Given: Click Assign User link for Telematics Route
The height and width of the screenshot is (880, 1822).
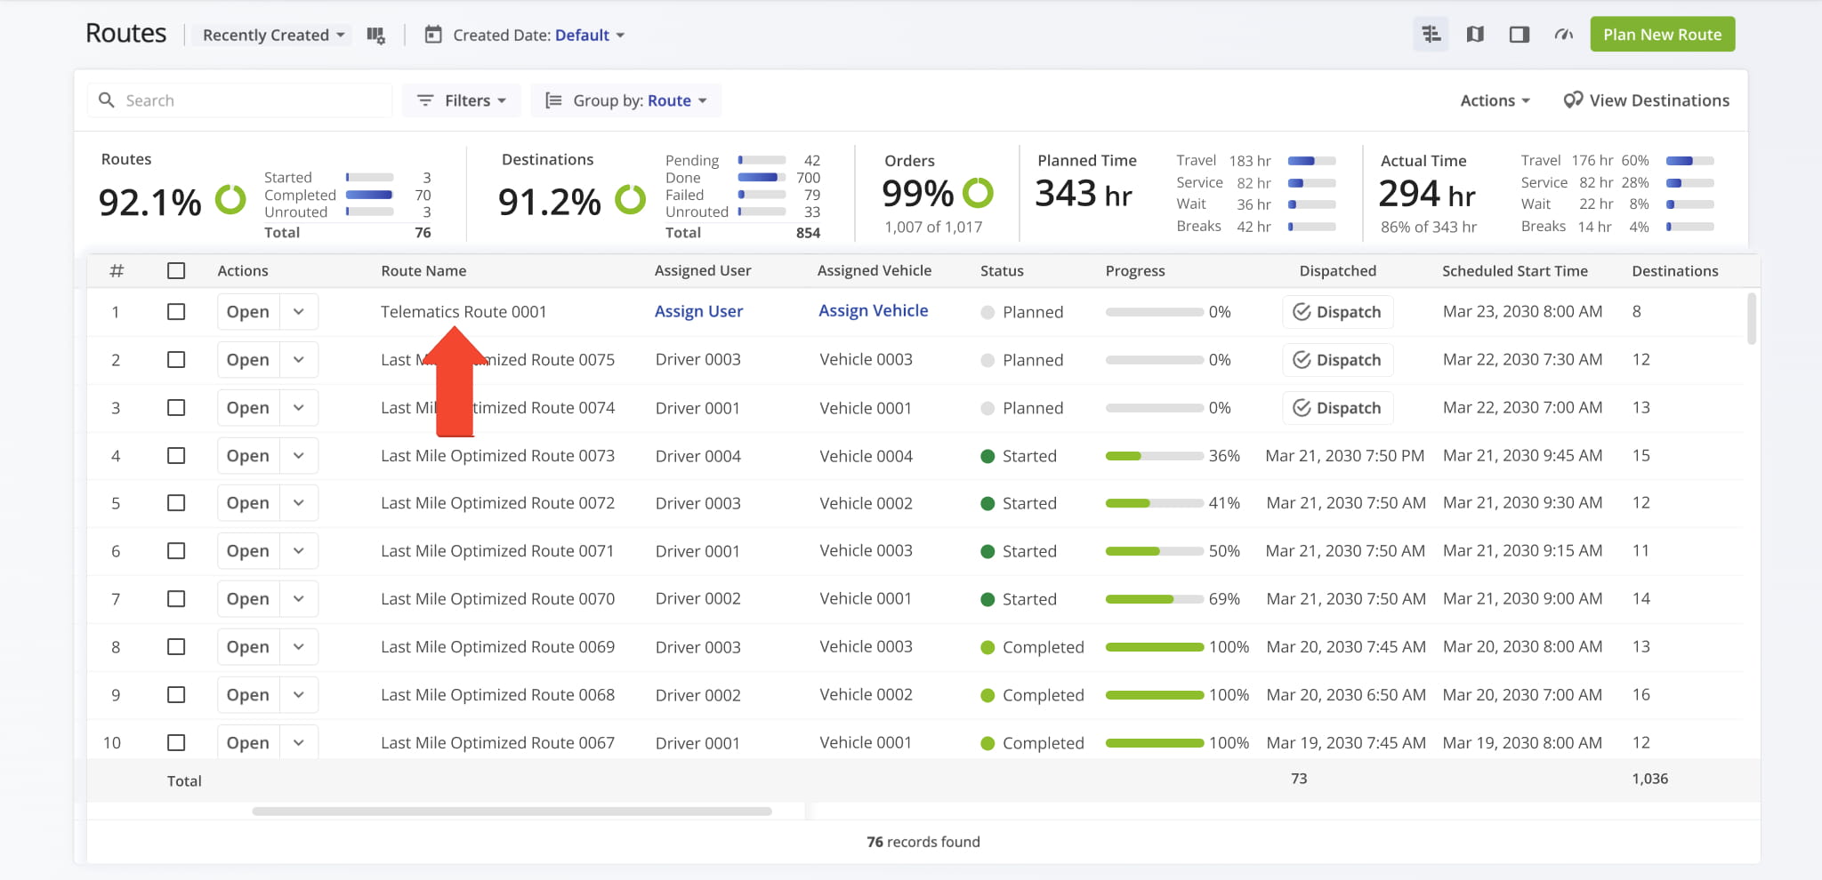Looking at the screenshot, I should pos(698,312).
